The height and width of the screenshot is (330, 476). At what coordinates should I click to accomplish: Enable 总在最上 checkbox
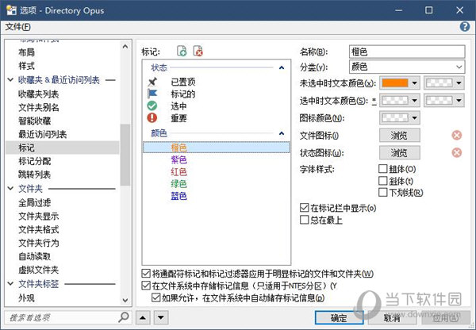click(304, 220)
